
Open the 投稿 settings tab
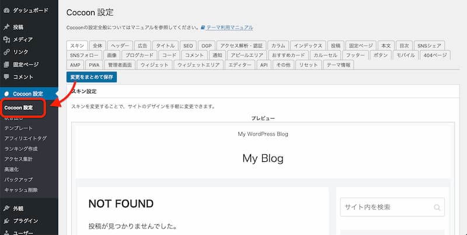point(336,46)
